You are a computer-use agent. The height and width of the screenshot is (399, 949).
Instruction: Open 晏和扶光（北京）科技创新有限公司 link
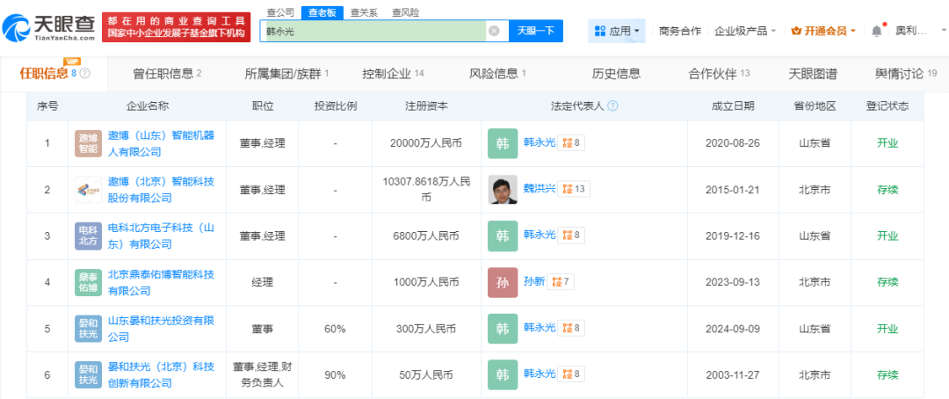click(161, 374)
